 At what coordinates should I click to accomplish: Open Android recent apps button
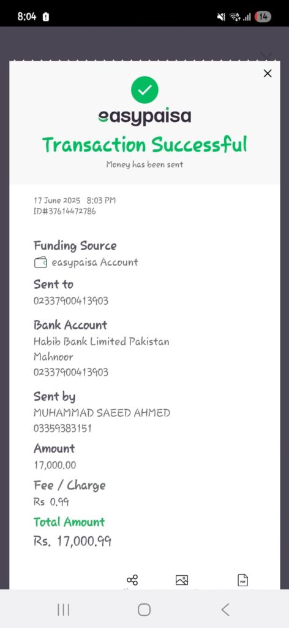coord(63,610)
